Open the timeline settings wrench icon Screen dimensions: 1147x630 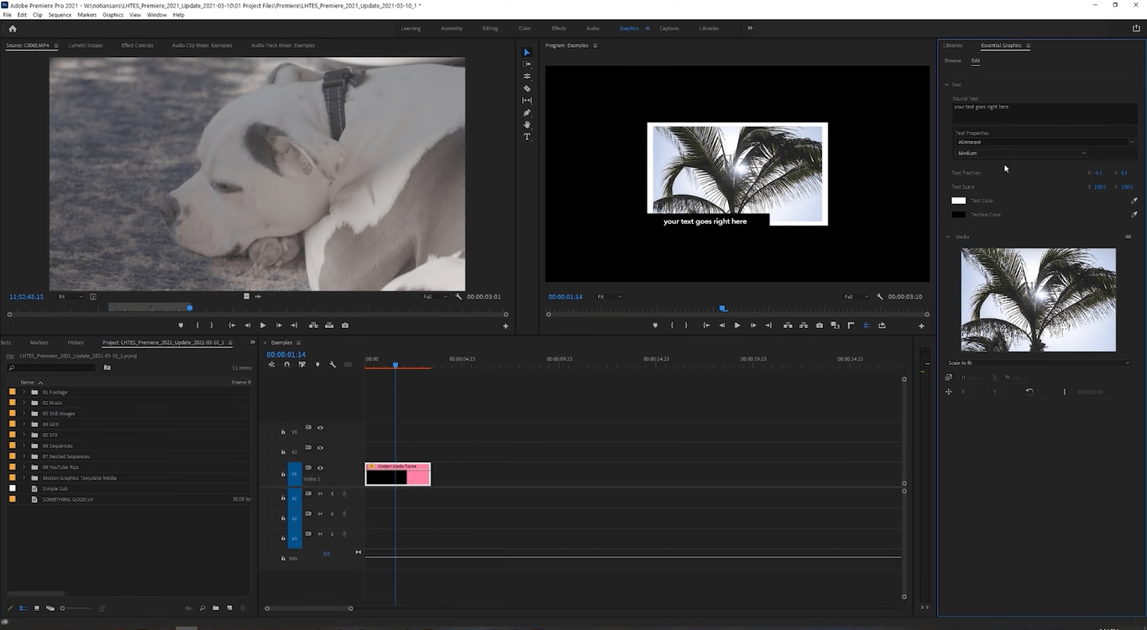pos(333,364)
